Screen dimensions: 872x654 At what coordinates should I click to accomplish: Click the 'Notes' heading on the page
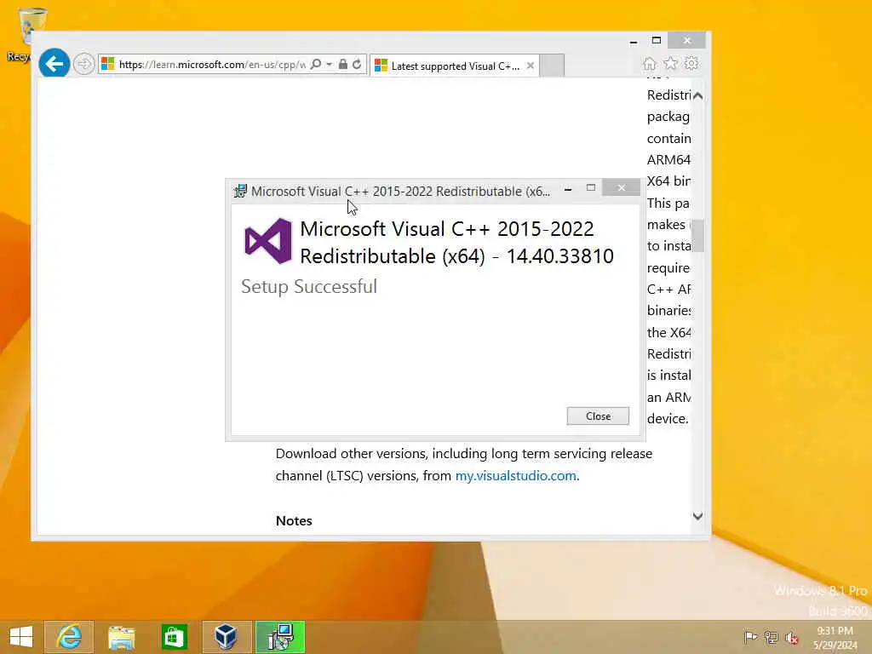click(294, 520)
